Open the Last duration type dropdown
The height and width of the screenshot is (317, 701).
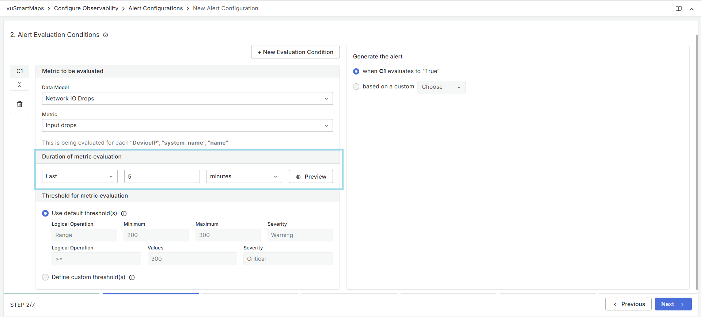pos(80,176)
